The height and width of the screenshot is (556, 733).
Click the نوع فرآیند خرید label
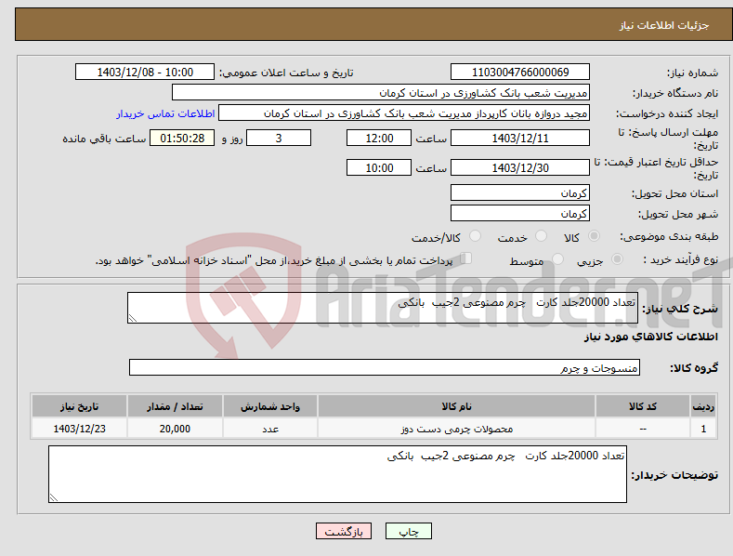click(681, 259)
